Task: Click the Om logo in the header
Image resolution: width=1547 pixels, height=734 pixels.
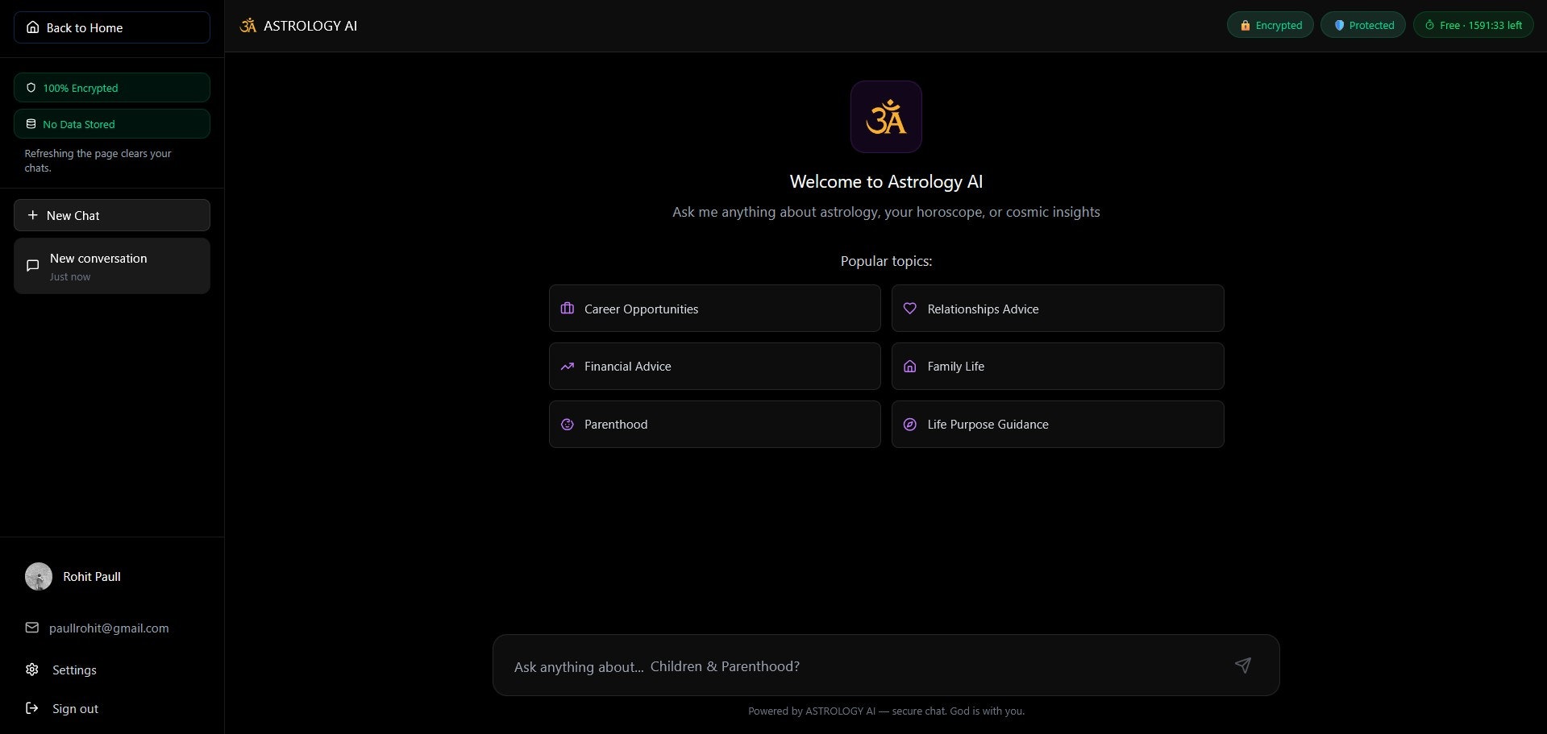Action: click(248, 25)
